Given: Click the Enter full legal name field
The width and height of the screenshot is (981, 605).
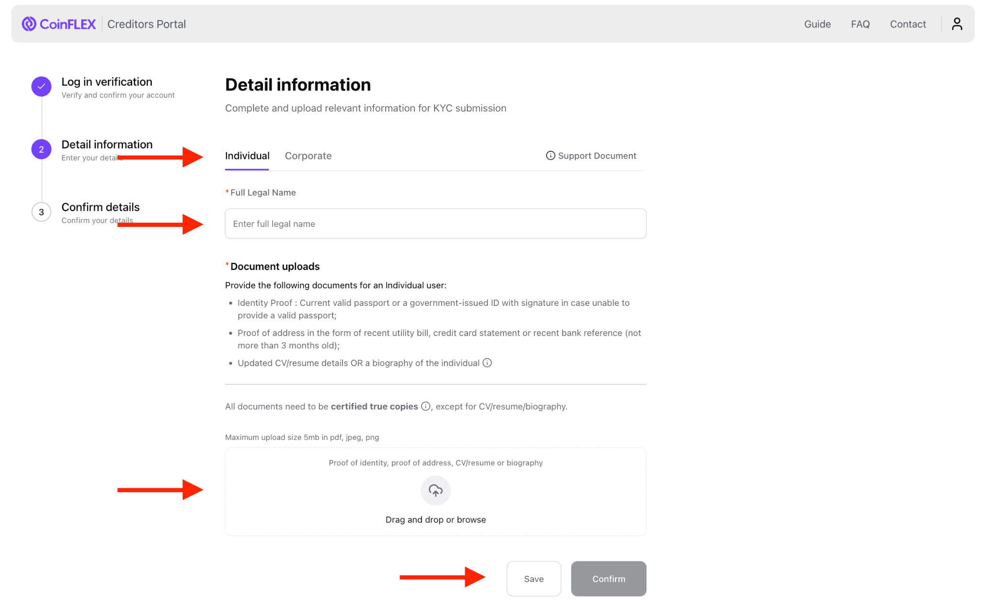Looking at the screenshot, I should (435, 224).
